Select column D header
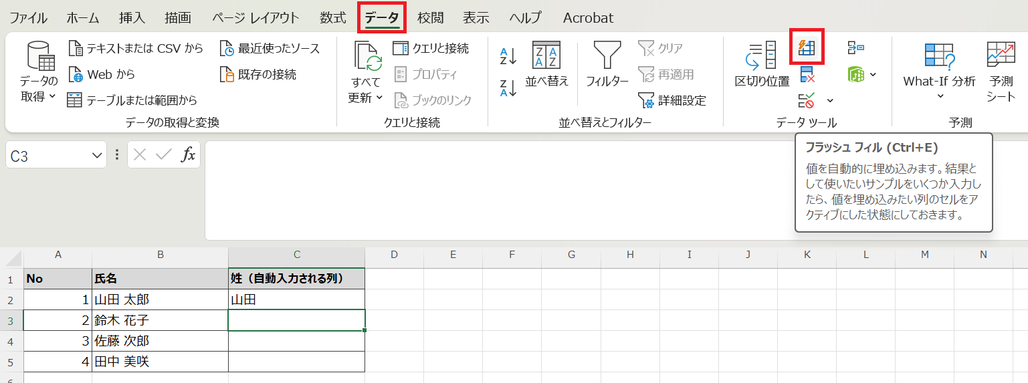 point(394,255)
